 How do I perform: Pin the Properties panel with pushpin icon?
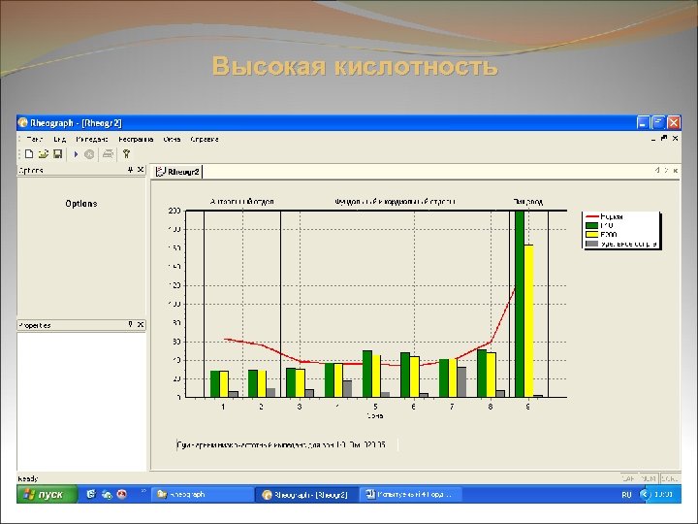click(x=131, y=324)
